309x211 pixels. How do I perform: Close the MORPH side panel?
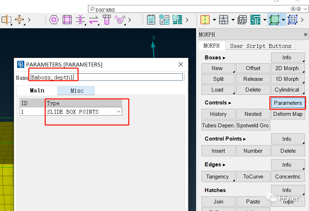click(x=305, y=34)
